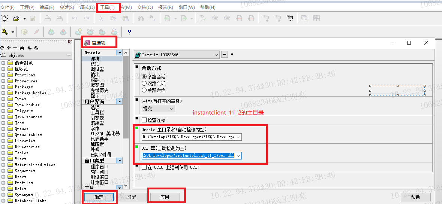Click the Undo arrow icon

pos(75,19)
